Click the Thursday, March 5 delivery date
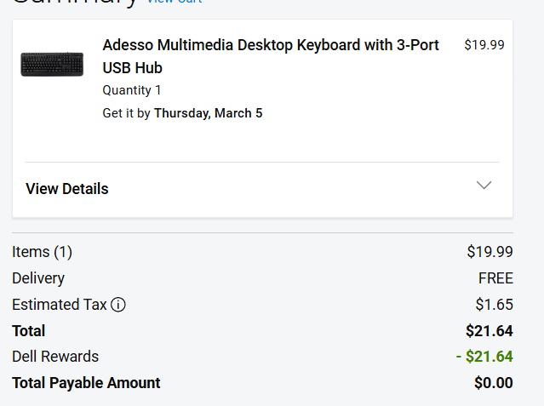Viewport: 544px width, 406px height. 208,113
